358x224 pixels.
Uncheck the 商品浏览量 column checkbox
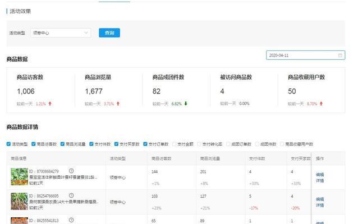click(62, 144)
